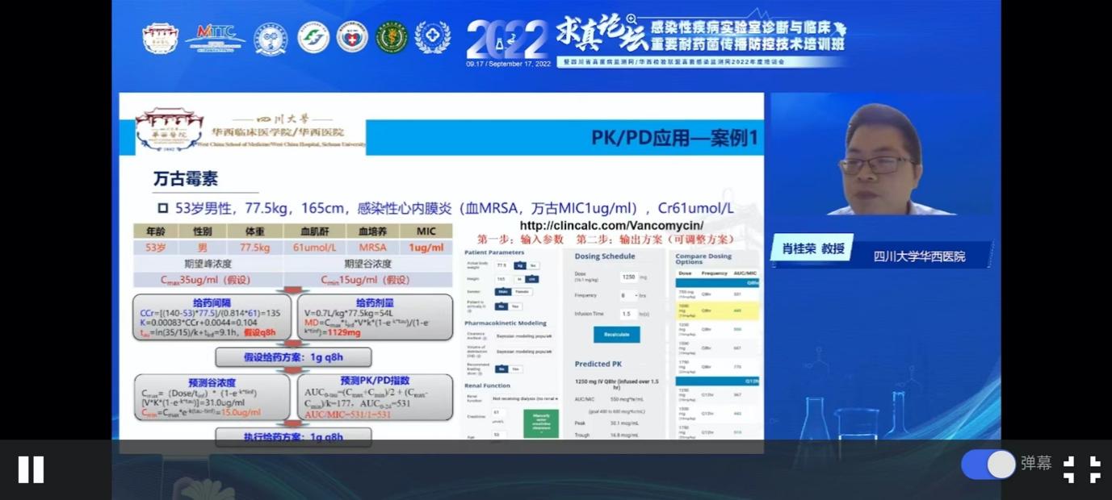Toggle the 弹幕 danmaku switch off
The width and height of the screenshot is (1112, 500).
(988, 465)
